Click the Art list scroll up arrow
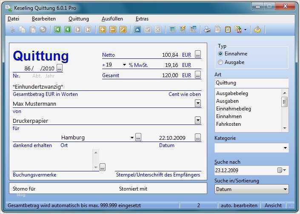The image size is (300, 214). [285, 93]
